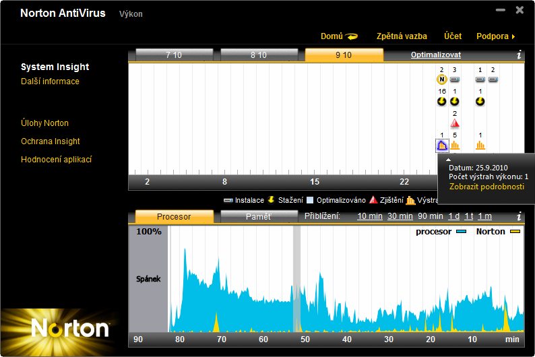Click day 15 on the timeline axis
Screen dimensions: 535x357
[x=315, y=182]
